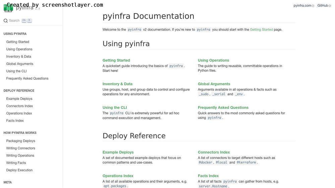Open the Search field in sidebar
The width and height of the screenshot is (335, 188).
pos(18,21)
